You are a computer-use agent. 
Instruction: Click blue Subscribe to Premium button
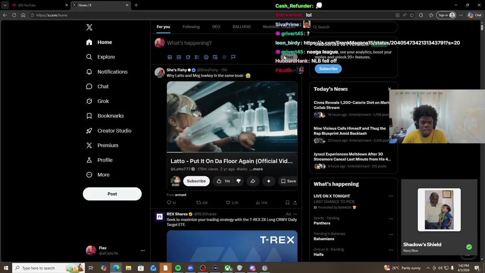coord(328,69)
